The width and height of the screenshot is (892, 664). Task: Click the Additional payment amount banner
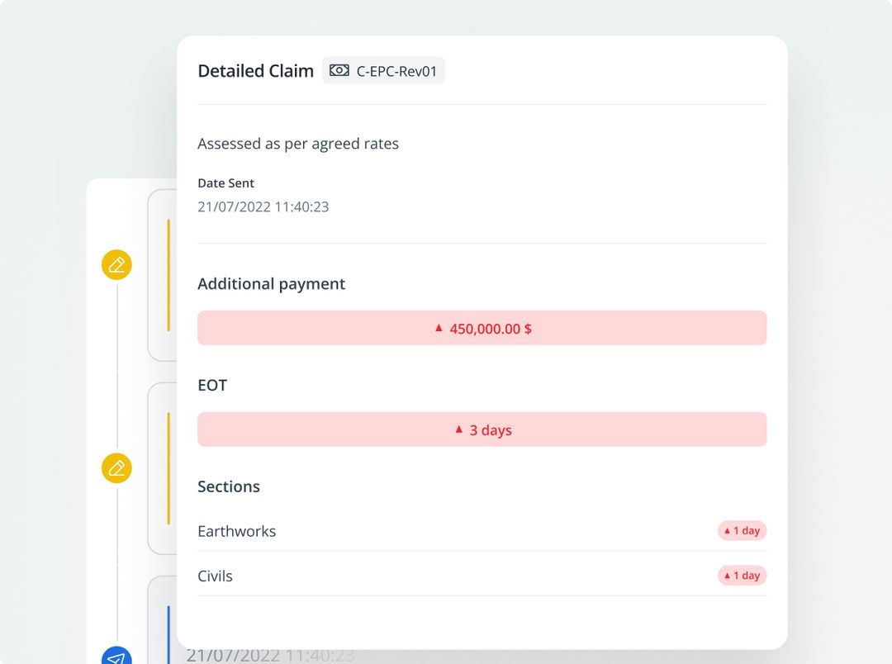tap(482, 327)
